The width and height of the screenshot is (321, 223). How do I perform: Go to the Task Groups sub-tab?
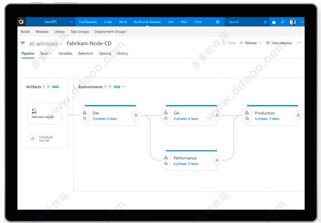click(80, 31)
